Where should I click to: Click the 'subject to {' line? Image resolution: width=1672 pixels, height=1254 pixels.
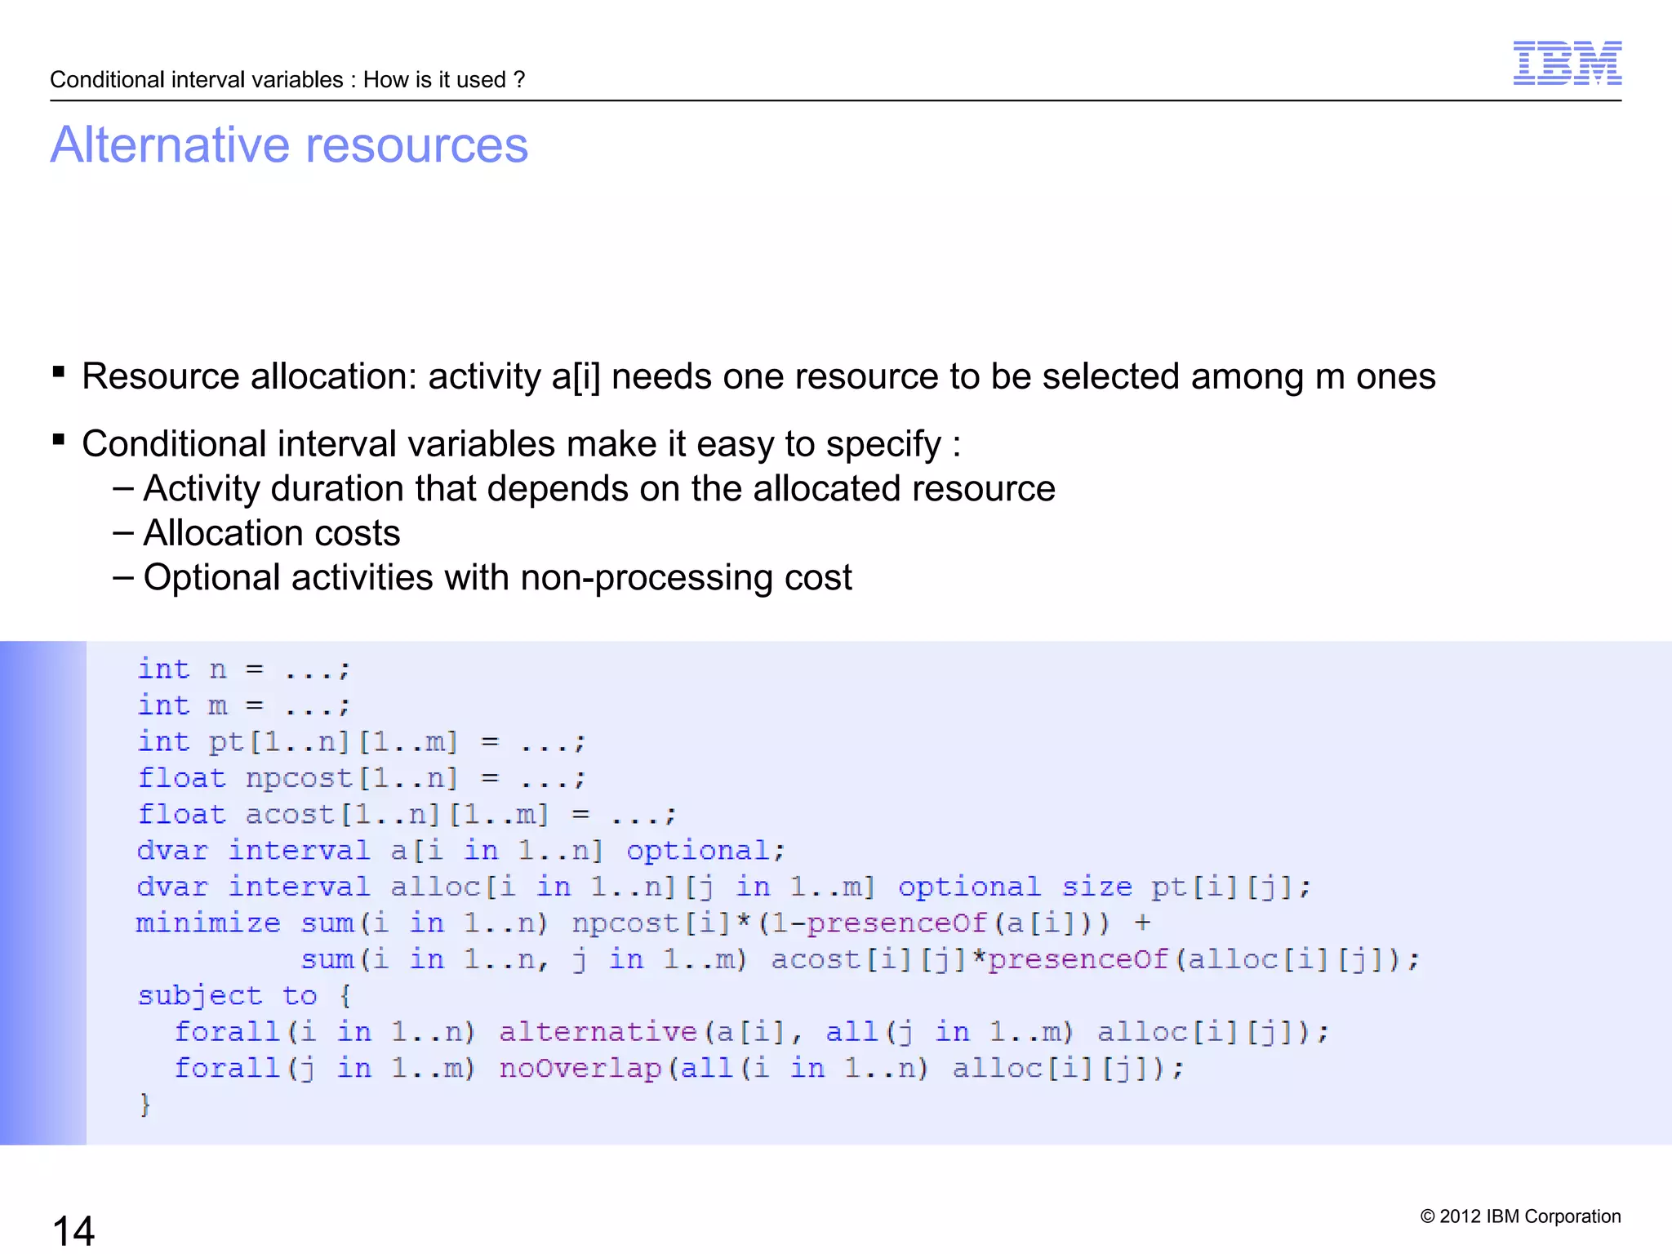tap(244, 995)
